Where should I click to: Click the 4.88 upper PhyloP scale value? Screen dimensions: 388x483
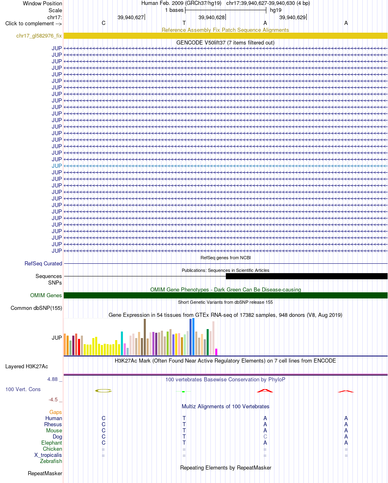pyautogui.click(x=52, y=379)
